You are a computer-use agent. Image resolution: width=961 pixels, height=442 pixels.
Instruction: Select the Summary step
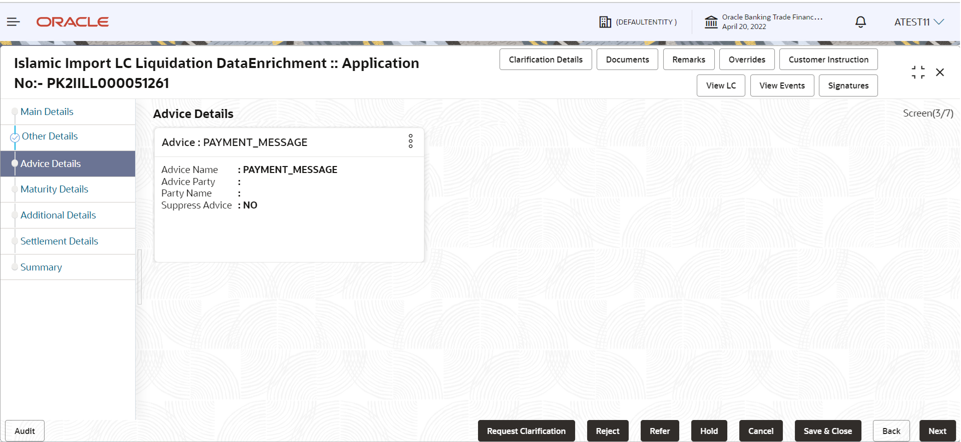pyautogui.click(x=41, y=267)
